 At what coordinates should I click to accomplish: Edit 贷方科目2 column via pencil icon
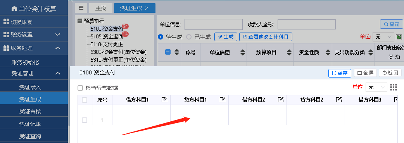[339, 100]
